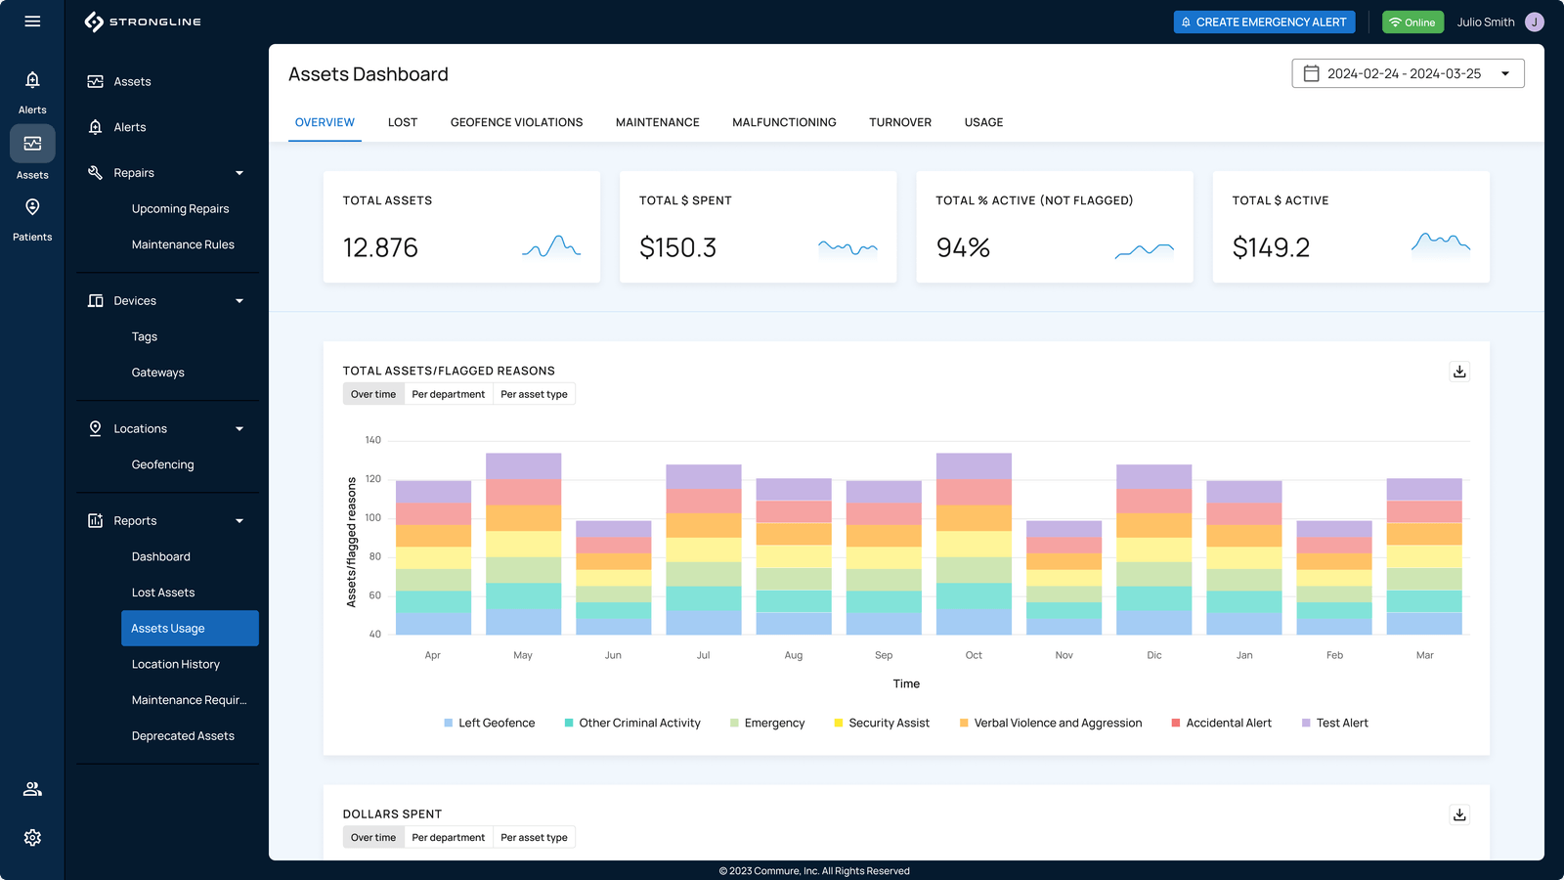The width and height of the screenshot is (1564, 880).
Task: Download the Dollars Spent chart
Action: (1459, 814)
